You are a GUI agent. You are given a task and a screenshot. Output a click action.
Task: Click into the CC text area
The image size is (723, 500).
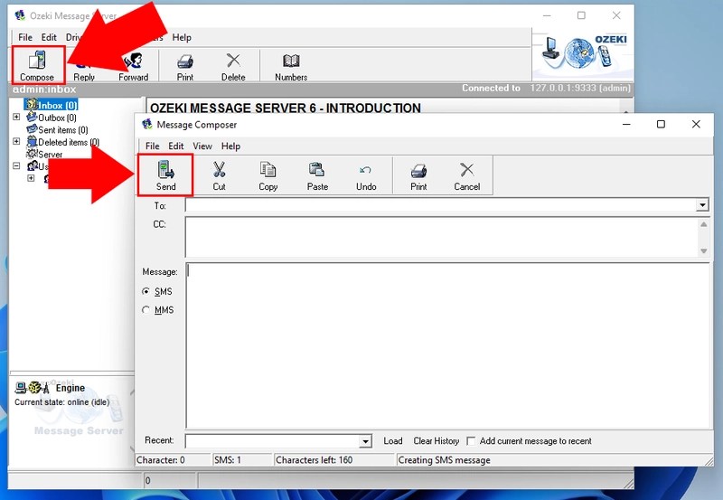(x=442, y=237)
